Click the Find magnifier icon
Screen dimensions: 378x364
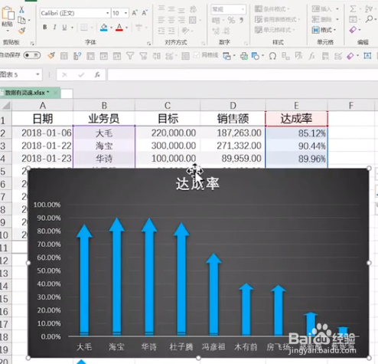pyautogui.click(x=369, y=19)
